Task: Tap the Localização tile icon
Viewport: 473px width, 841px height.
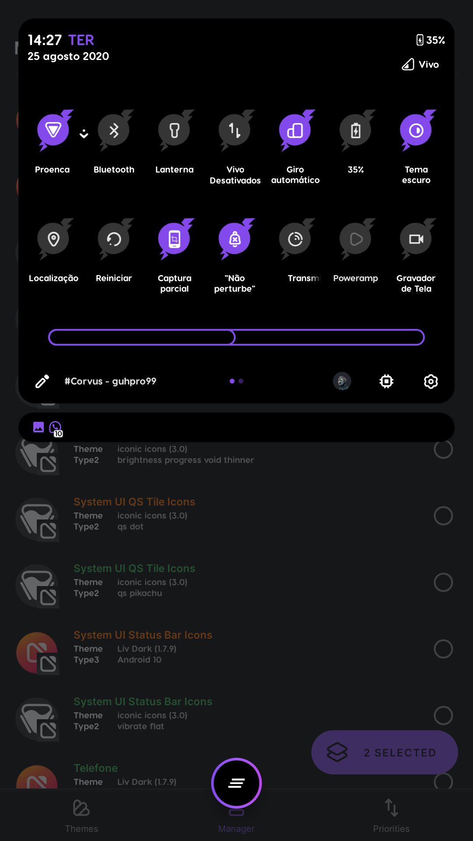Action: coord(53,239)
